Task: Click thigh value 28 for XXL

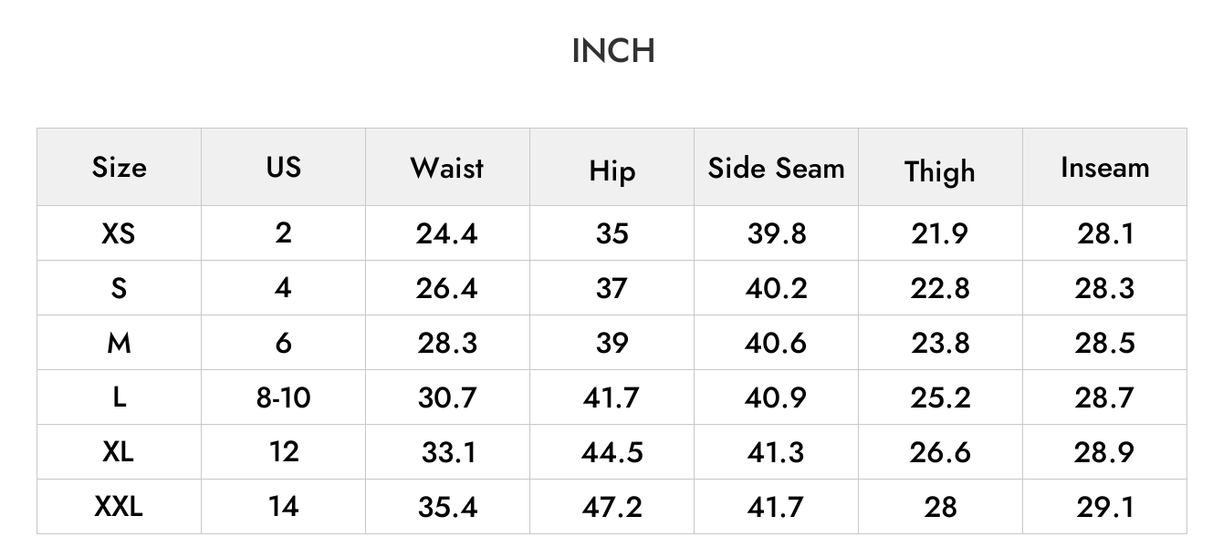Action: (x=940, y=506)
